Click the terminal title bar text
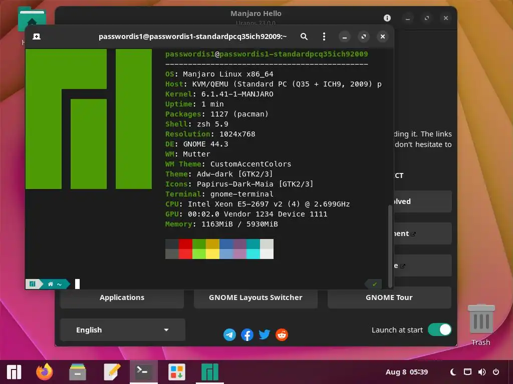Image resolution: width=513 pixels, height=384 pixels. [193, 36]
